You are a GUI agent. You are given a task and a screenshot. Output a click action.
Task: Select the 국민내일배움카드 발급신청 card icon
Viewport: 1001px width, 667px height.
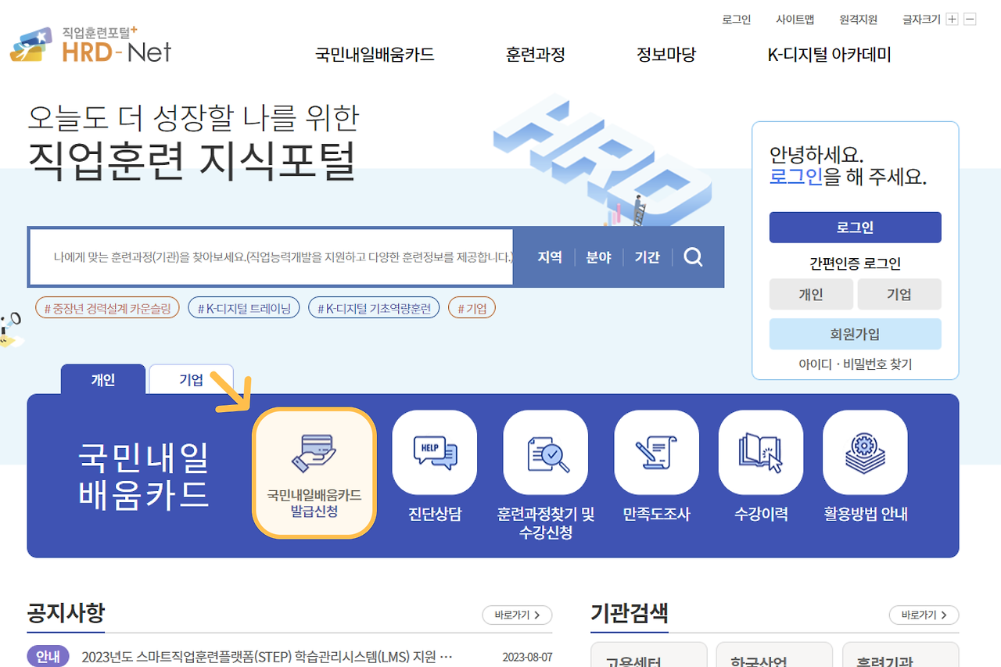pyautogui.click(x=314, y=452)
